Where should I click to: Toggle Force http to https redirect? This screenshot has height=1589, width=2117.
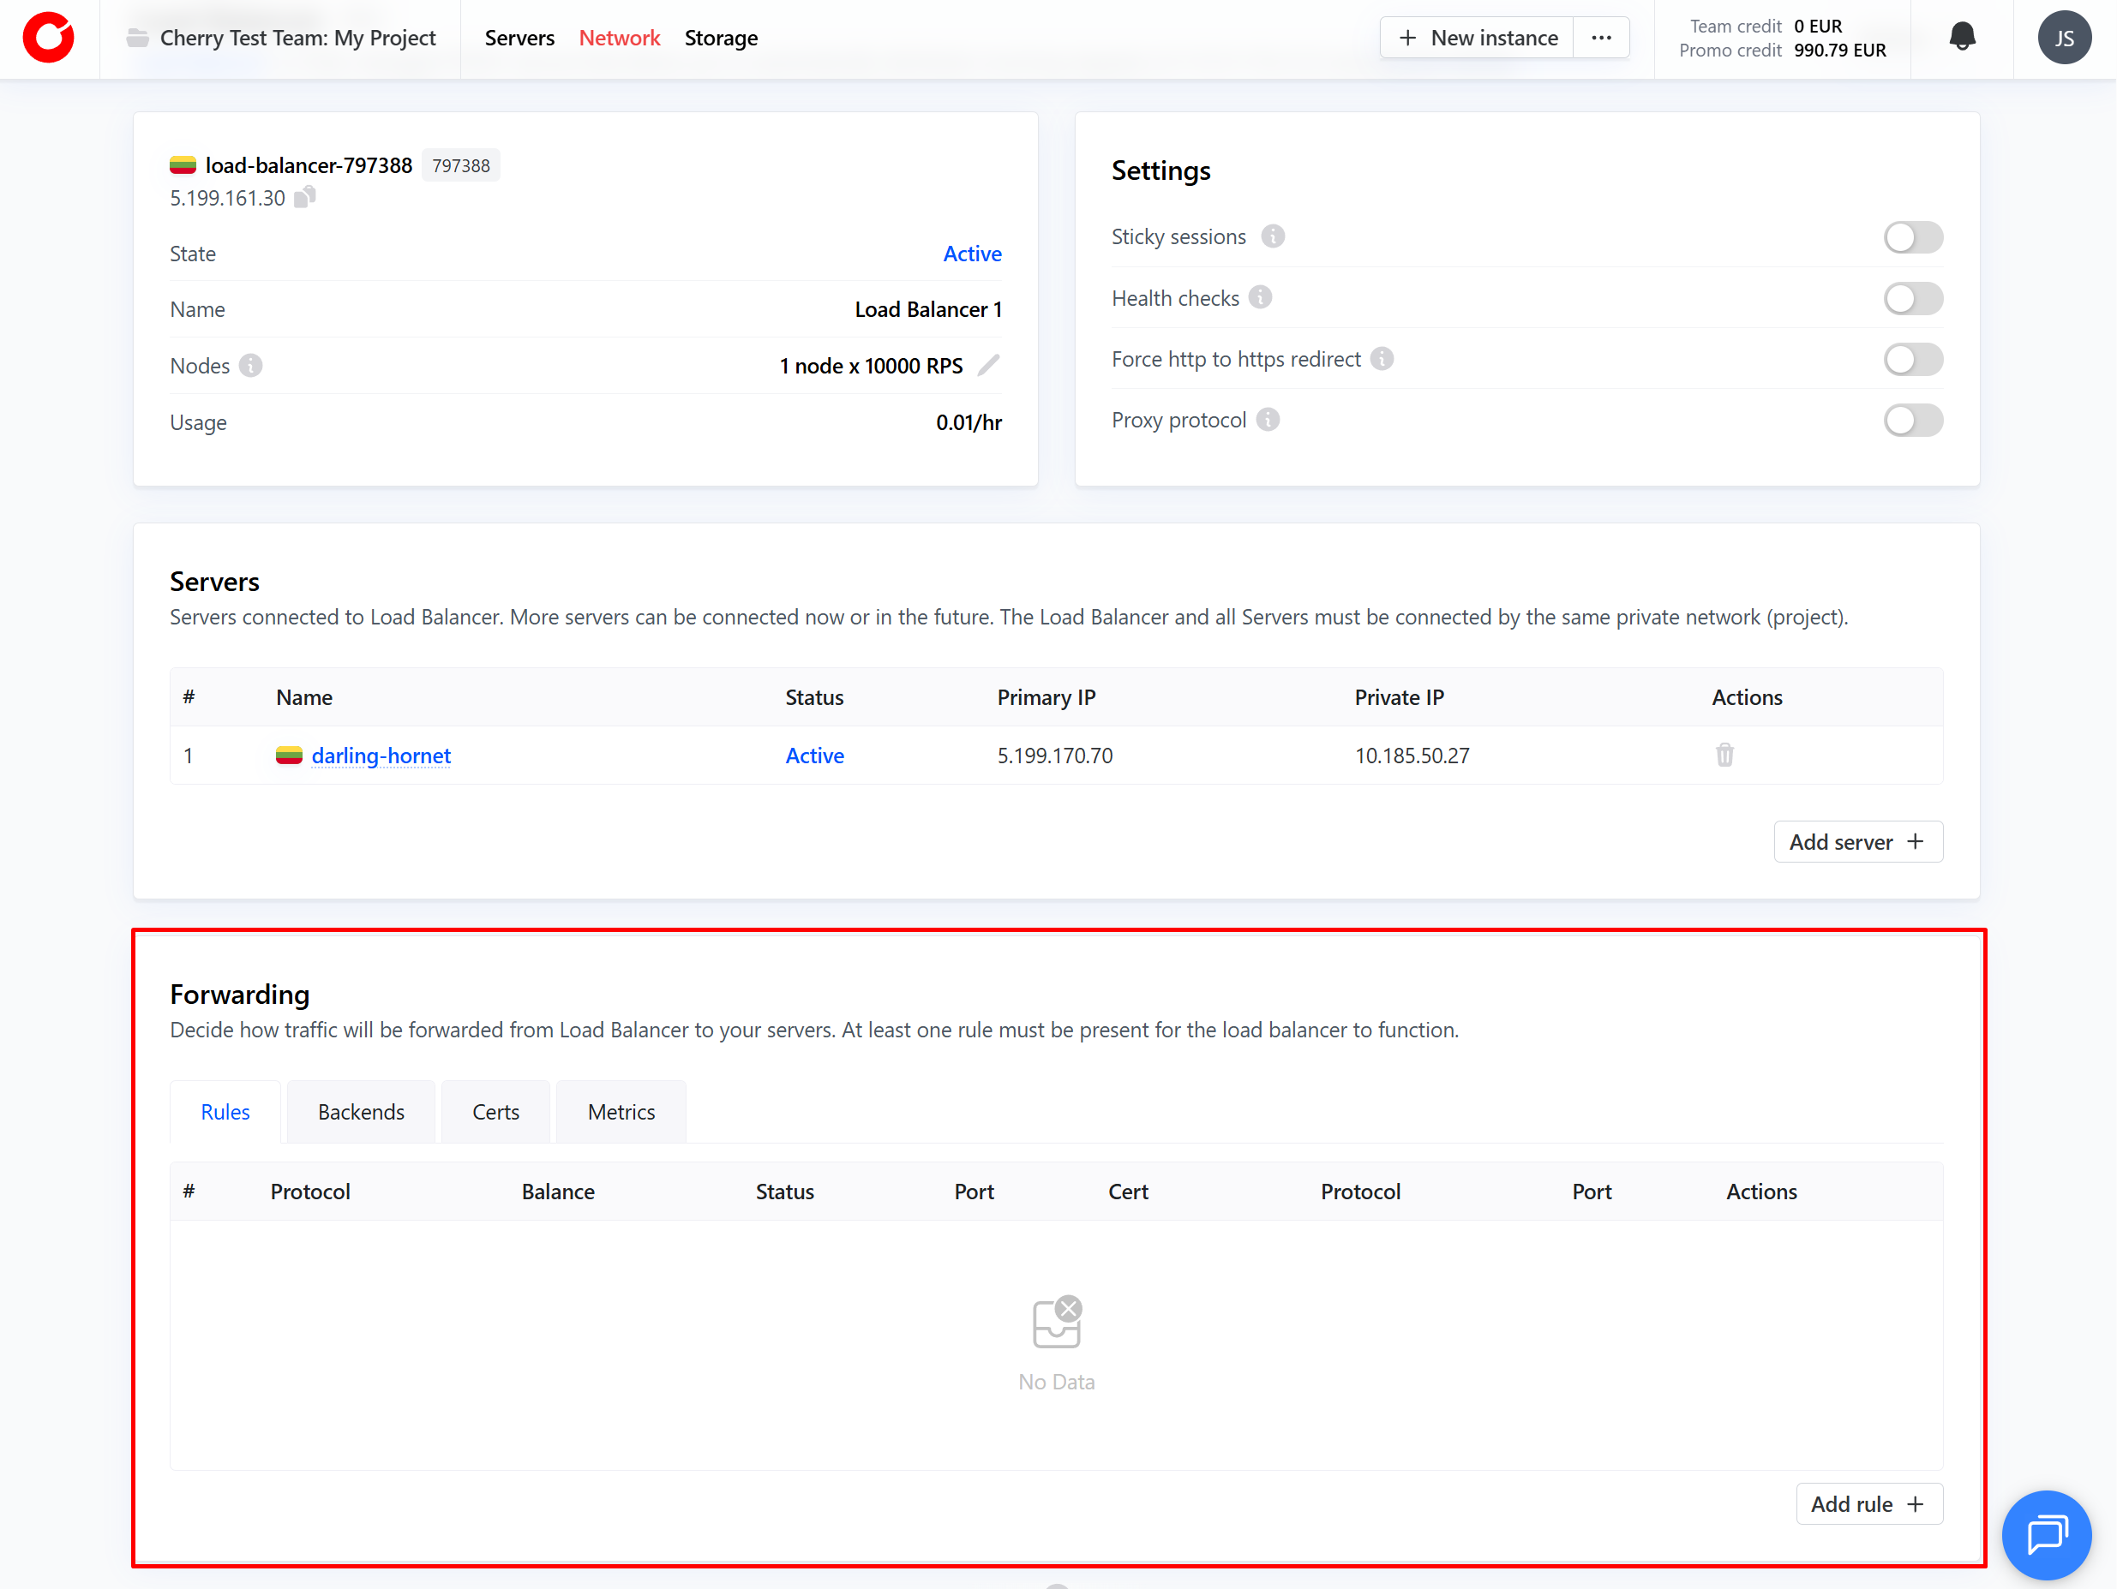1912,360
